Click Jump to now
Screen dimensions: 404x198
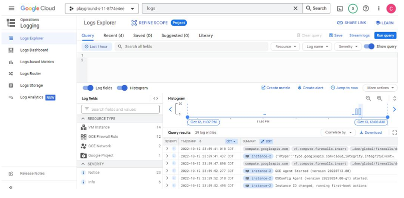click(x=344, y=88)
